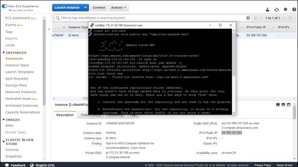Open Volumes in the sidebar
This screenshot has height=167, width=298.
pos(12,149)
